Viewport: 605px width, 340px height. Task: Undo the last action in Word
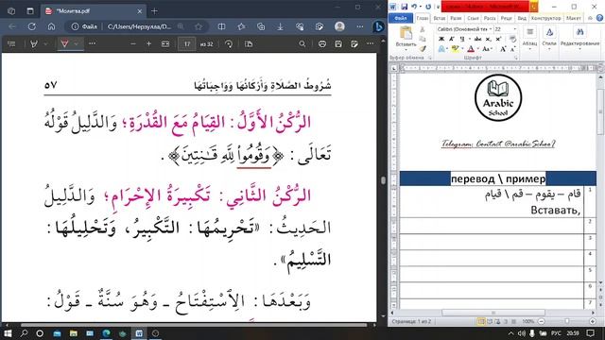414,7
